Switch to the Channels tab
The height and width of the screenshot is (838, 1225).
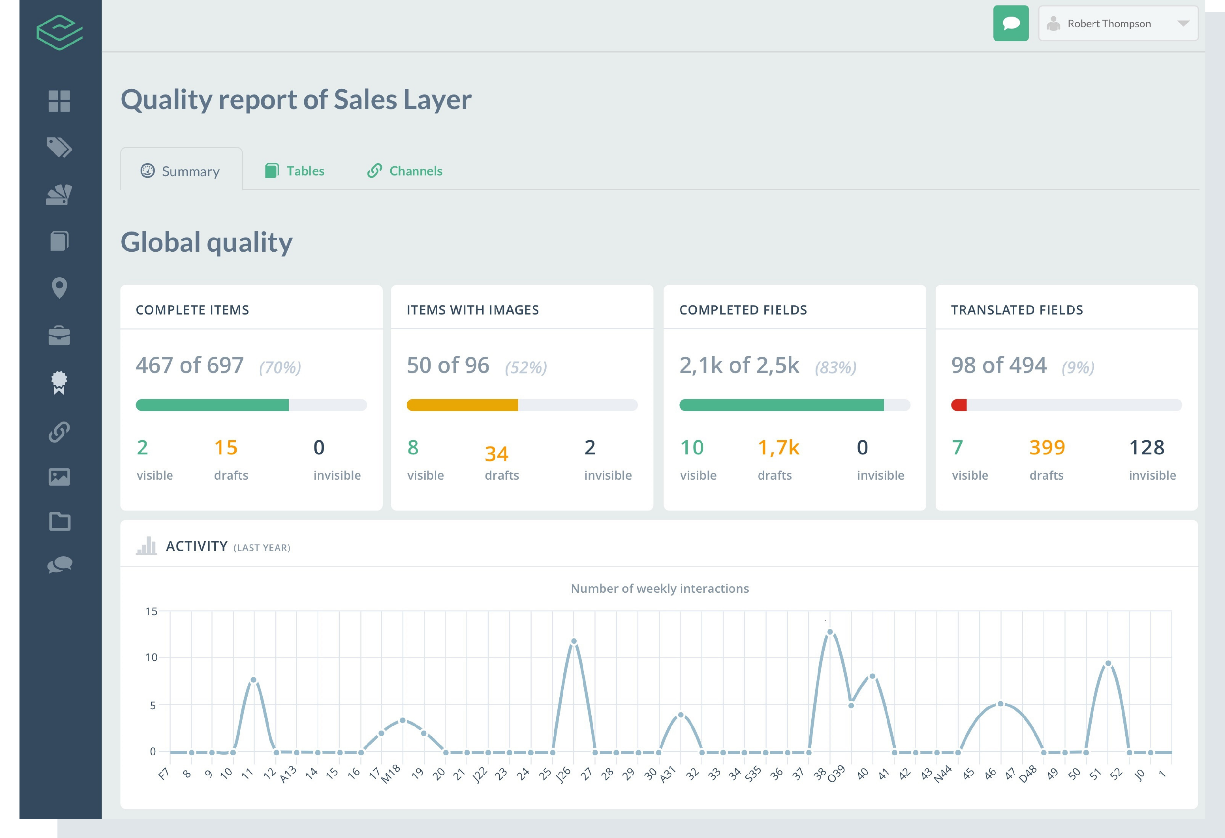(x=416, y=171)
